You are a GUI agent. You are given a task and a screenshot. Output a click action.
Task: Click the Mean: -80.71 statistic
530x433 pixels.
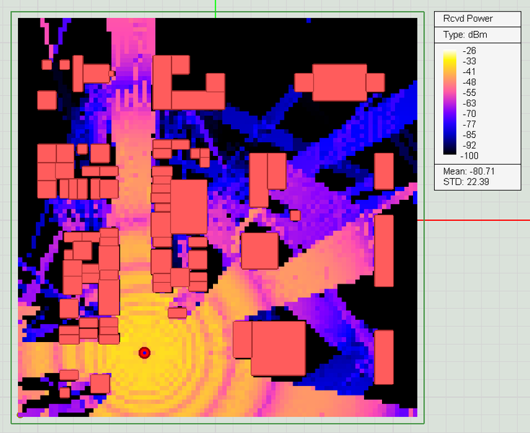tap(469, 171)
